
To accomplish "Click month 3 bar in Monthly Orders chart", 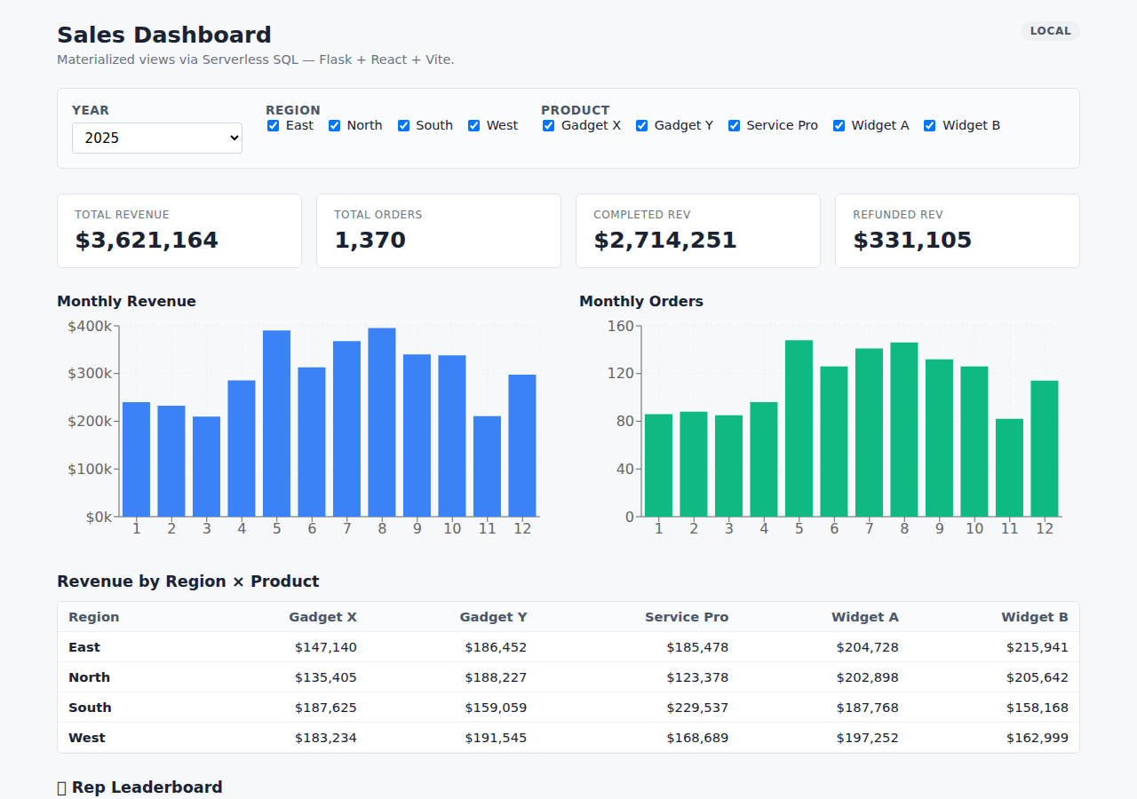I will click(x=728, y=466).
